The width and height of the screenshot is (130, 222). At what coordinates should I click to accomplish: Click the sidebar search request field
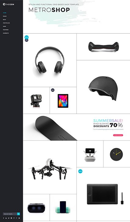[10, 214]
